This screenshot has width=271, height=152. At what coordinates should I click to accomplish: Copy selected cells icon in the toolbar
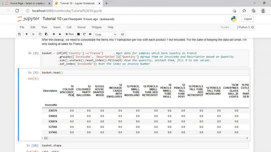pos(40,34)
